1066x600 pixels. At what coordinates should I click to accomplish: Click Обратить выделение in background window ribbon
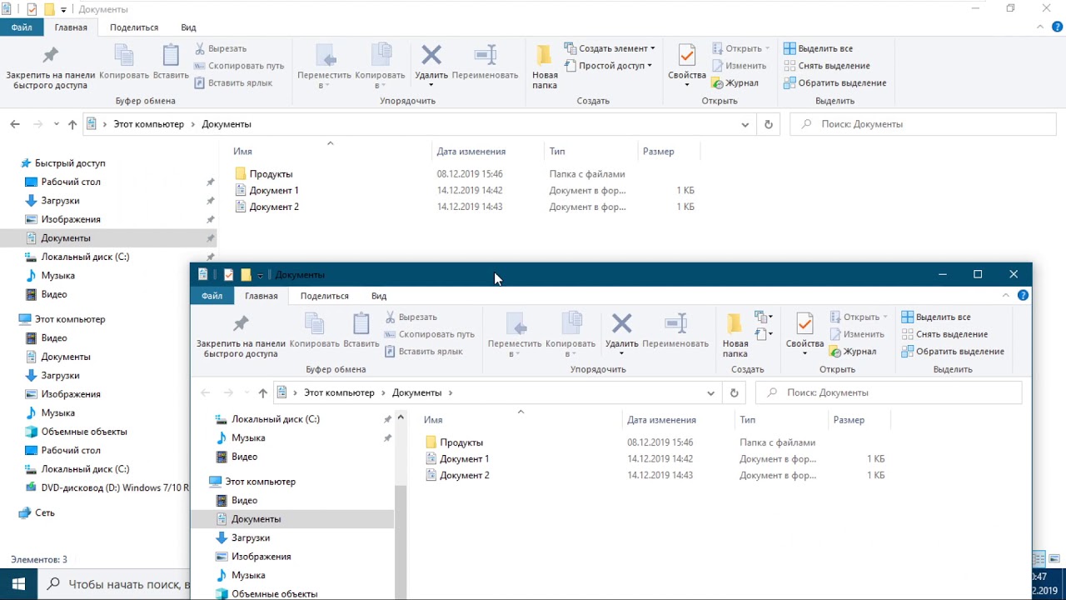[x=835, y=83]
